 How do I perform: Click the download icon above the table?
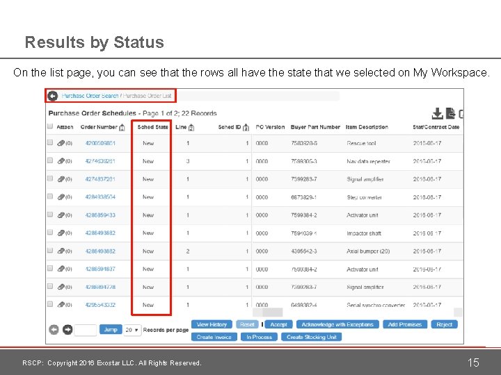coord(437,113)
